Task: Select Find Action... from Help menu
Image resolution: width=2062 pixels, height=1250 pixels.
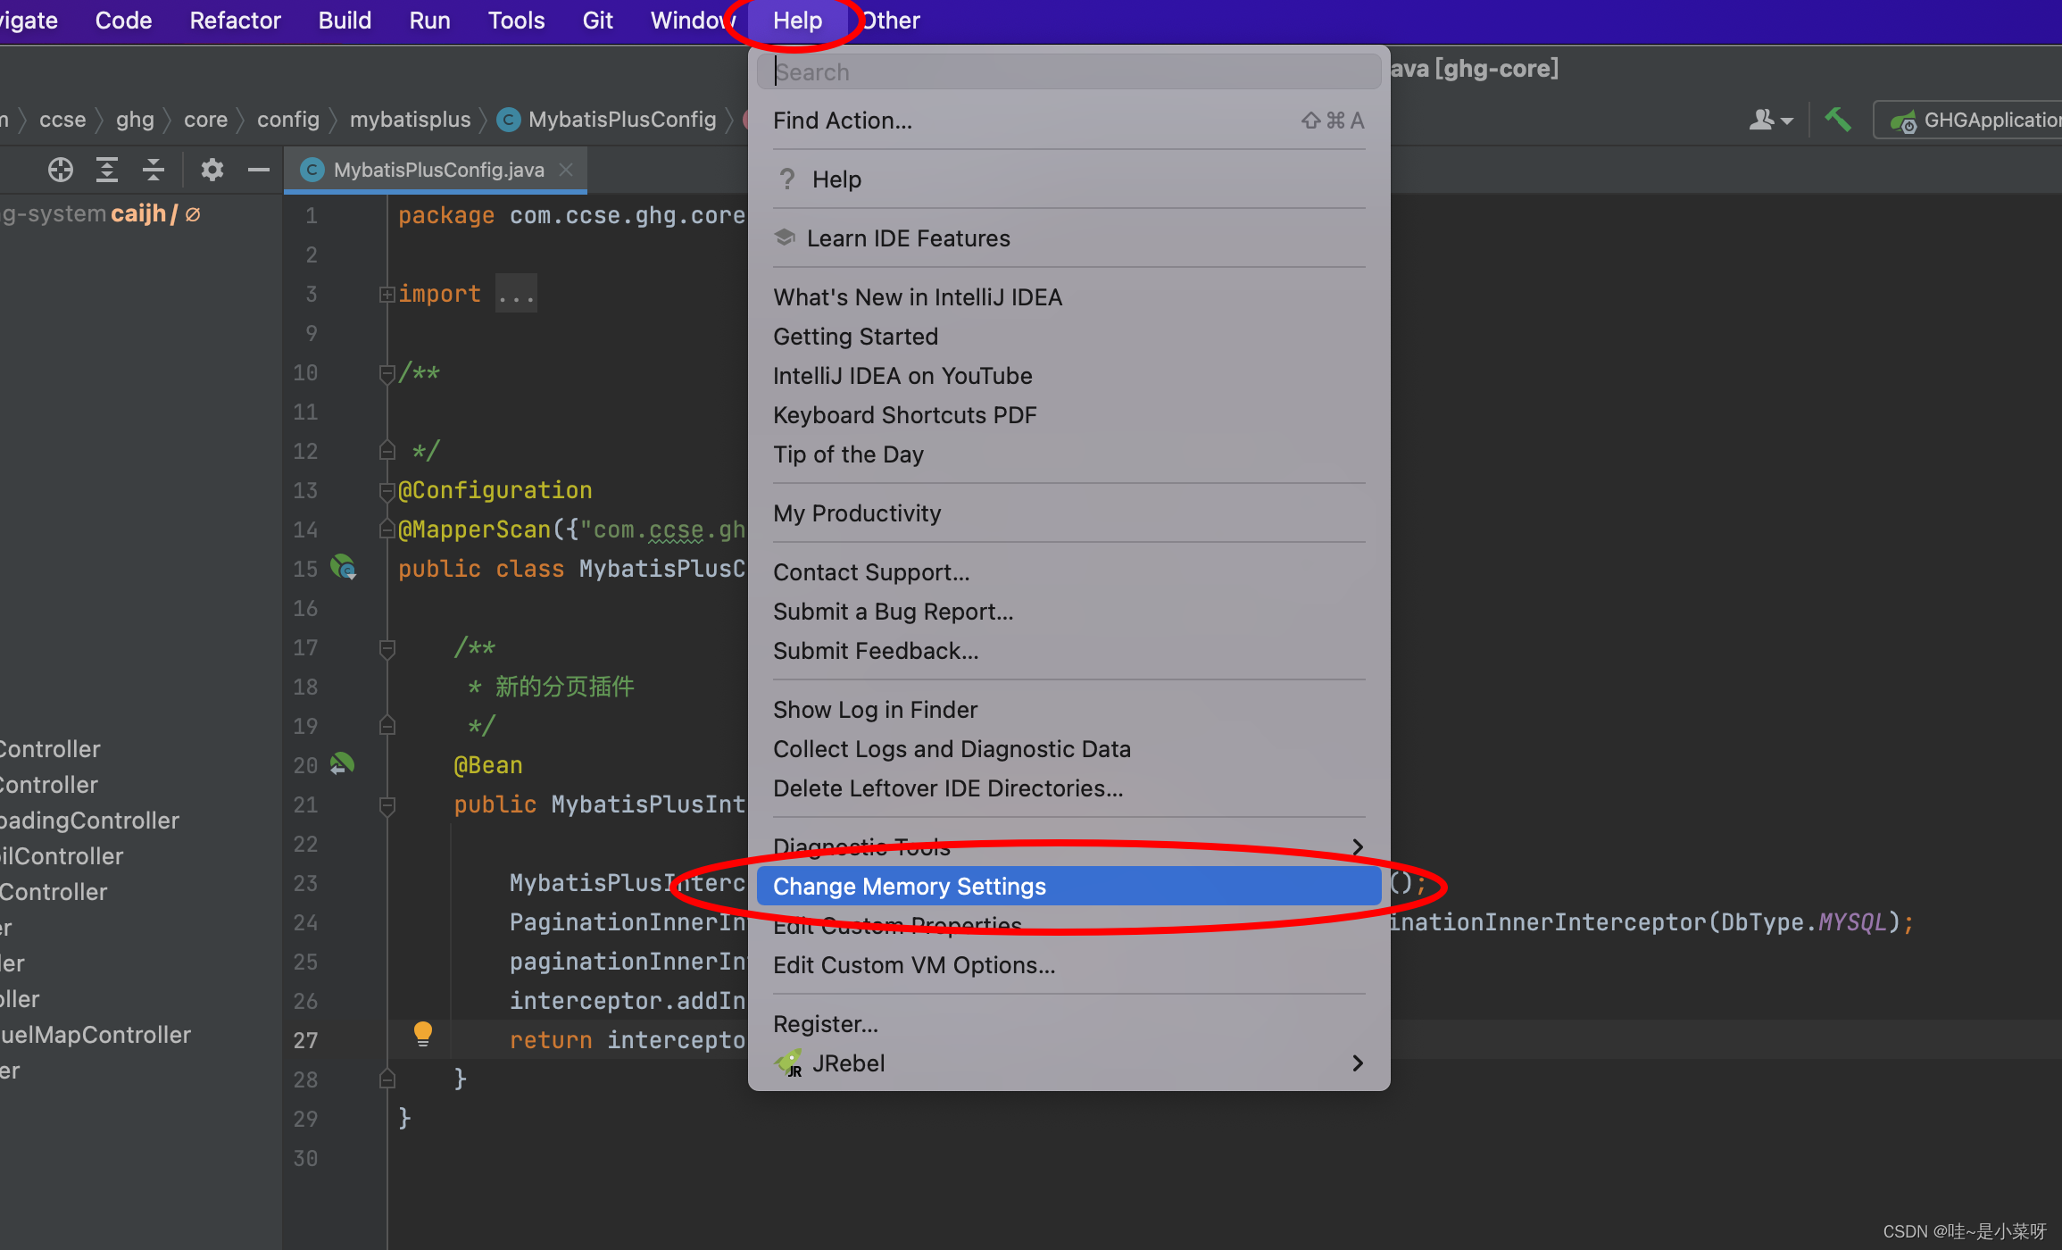Action: [x=1068, y=120]
